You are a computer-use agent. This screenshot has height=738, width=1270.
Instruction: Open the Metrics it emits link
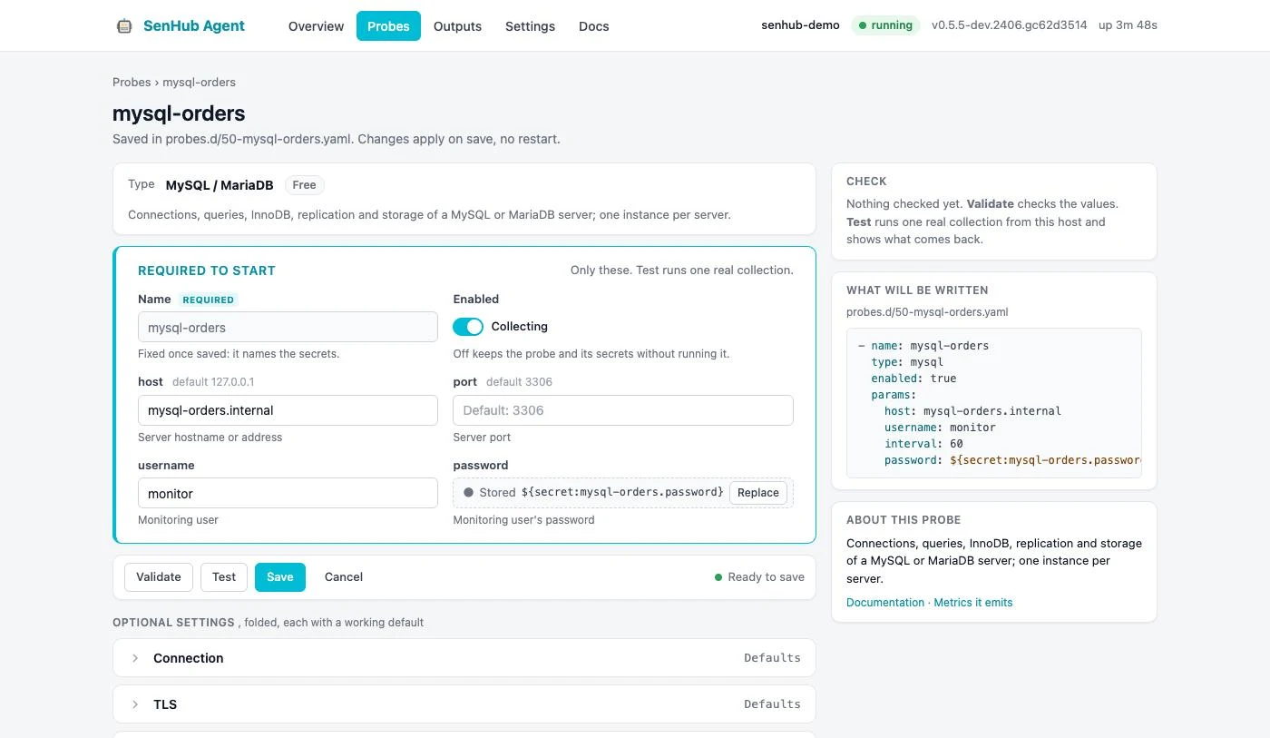point(973,603)
